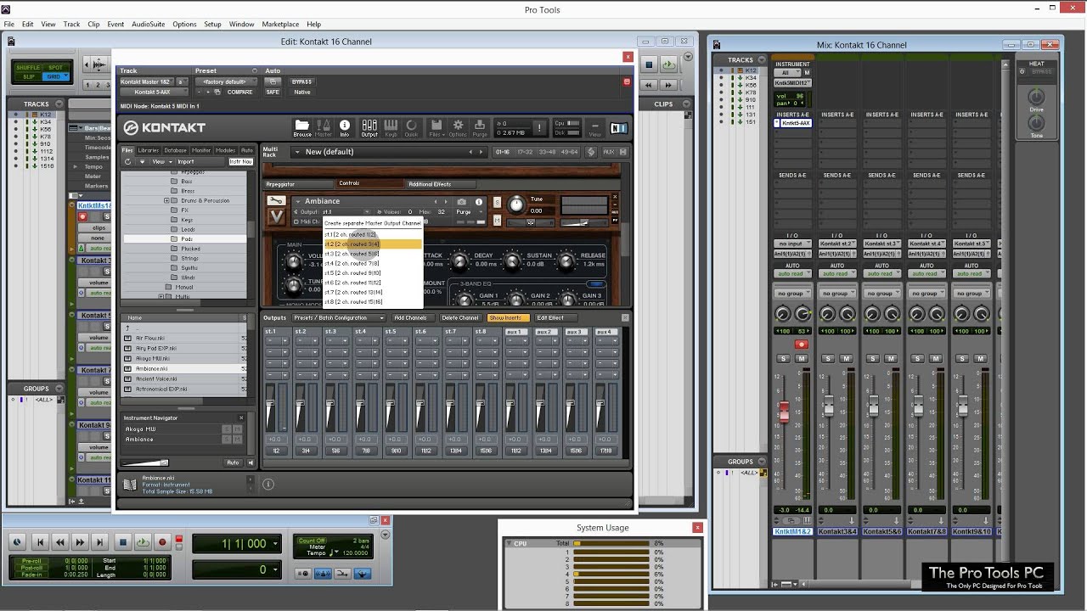Image resolution: width=1087 pixels, height=611 pixels.
Task: Open the Marketplace menu
Action: point(280,24)
